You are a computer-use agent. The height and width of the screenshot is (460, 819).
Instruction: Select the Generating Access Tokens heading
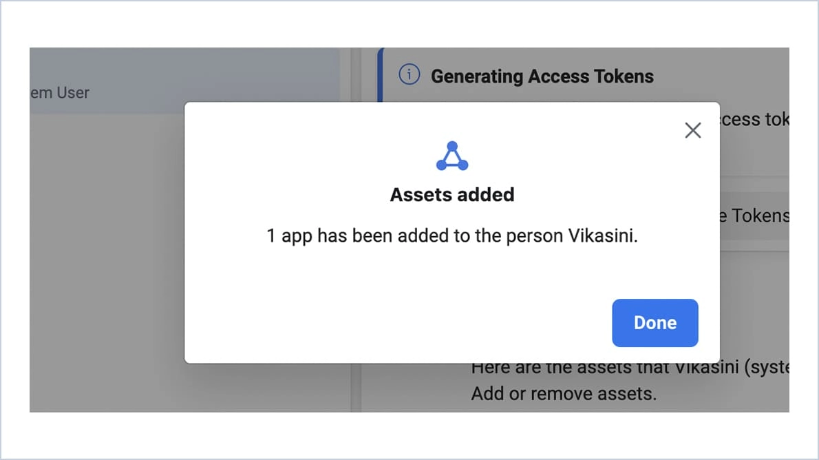coord(542,76)
